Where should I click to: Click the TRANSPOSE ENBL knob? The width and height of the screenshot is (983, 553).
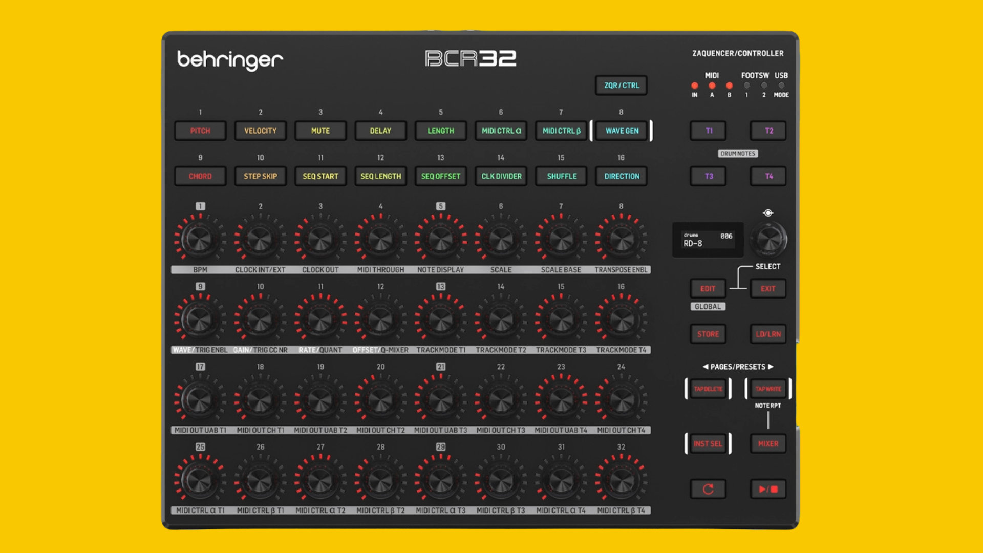[621, 239]
